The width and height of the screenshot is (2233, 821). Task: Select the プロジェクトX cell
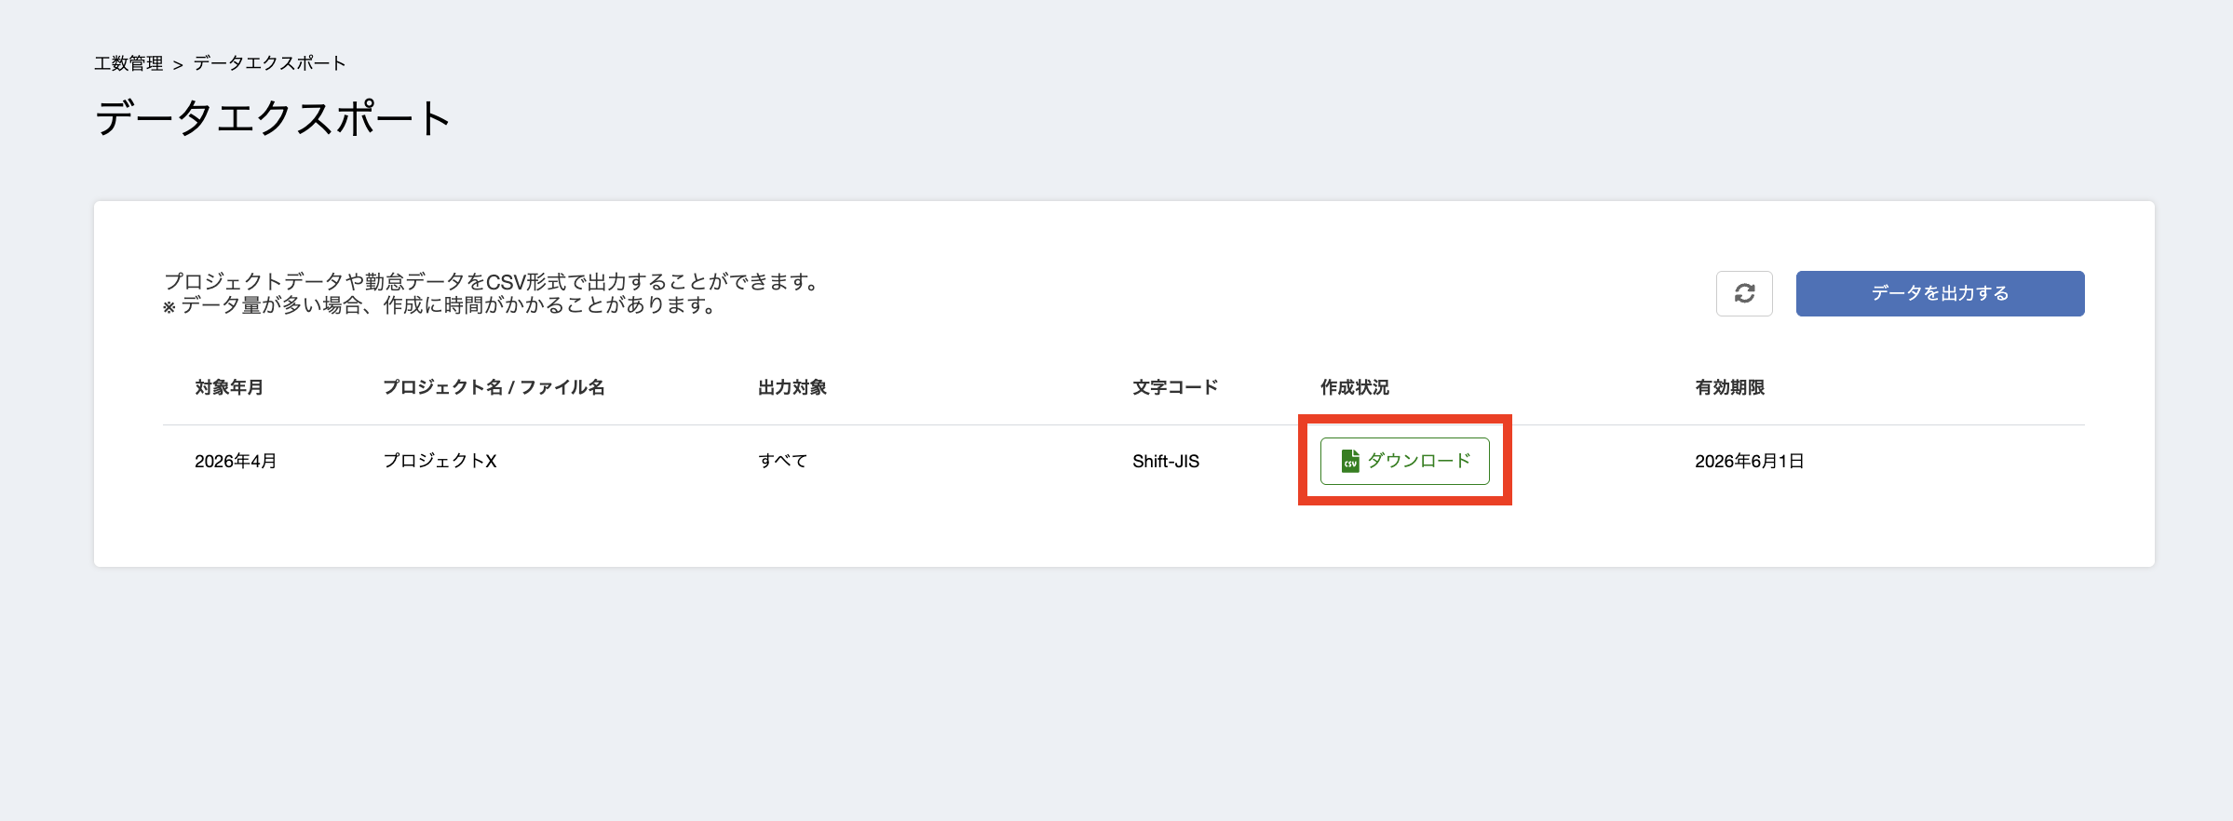440,461
